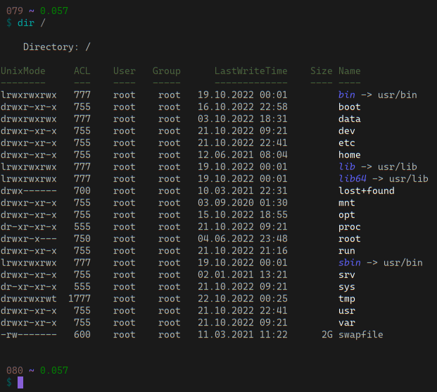Click the UnixMode column header

[23, 71]
